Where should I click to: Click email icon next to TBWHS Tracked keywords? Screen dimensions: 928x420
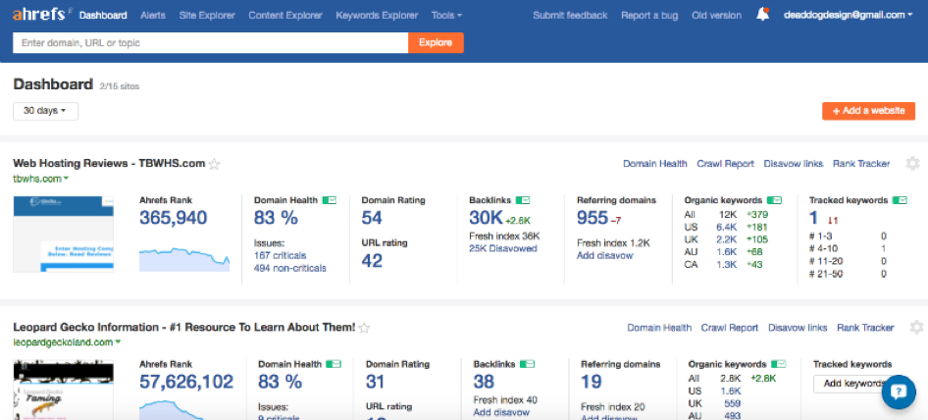[x=900, y=200]
